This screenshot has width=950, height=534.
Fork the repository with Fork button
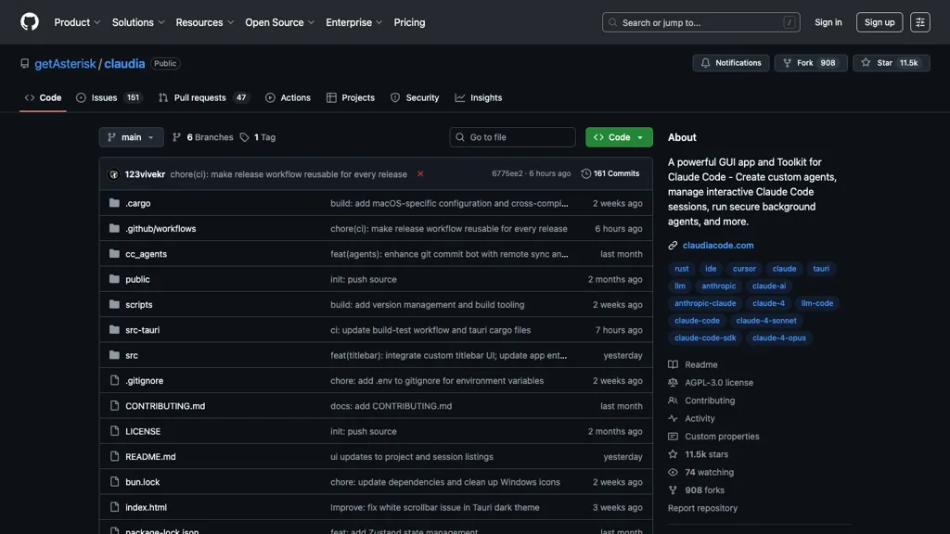pyautogui.click(x=810, y=63)
